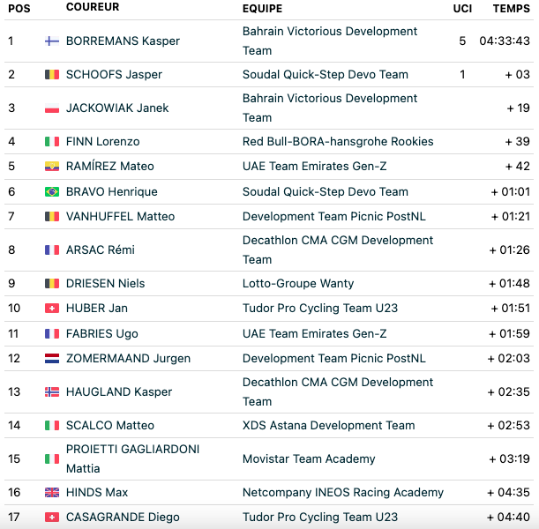Click the Swiss flag beside CASAGRANDE Diego
This screenshot has width=539, height=529.
(52, 517)
